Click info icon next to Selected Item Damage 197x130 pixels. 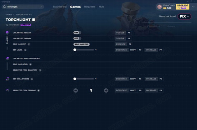pos(39,90)
